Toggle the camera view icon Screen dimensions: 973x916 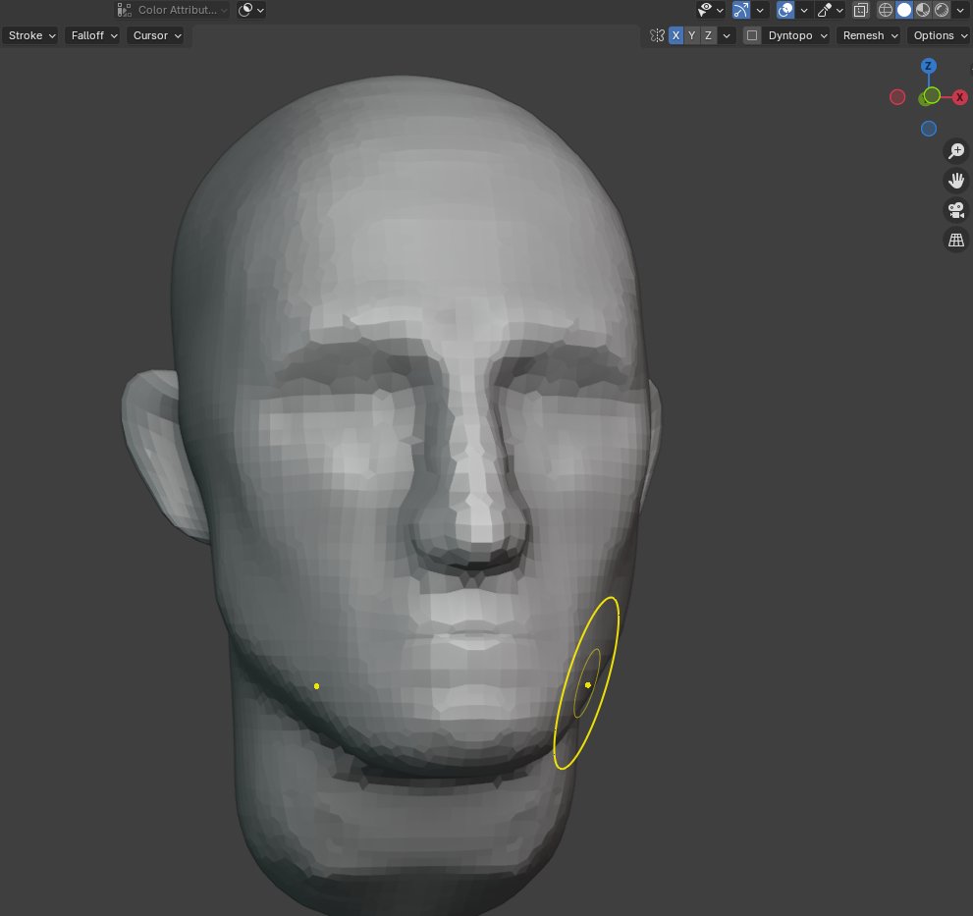click(x=956, y=210)
